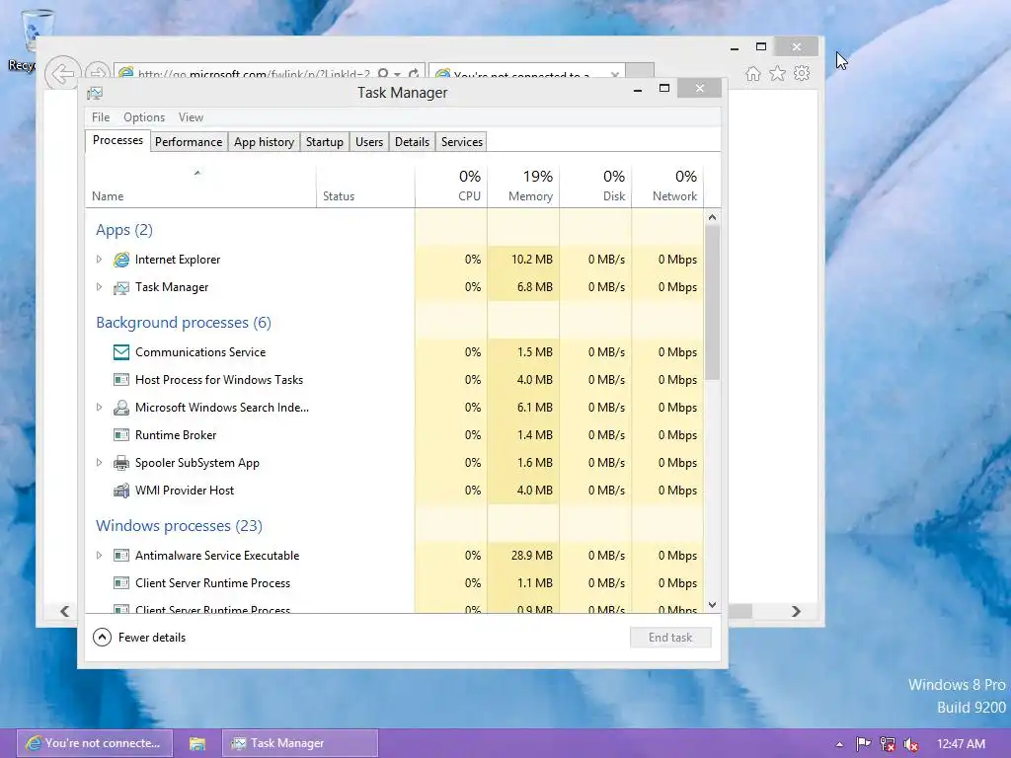Click the Microsoft Windows Search Indexer icon
The image size is (1011, 758).
121,408
